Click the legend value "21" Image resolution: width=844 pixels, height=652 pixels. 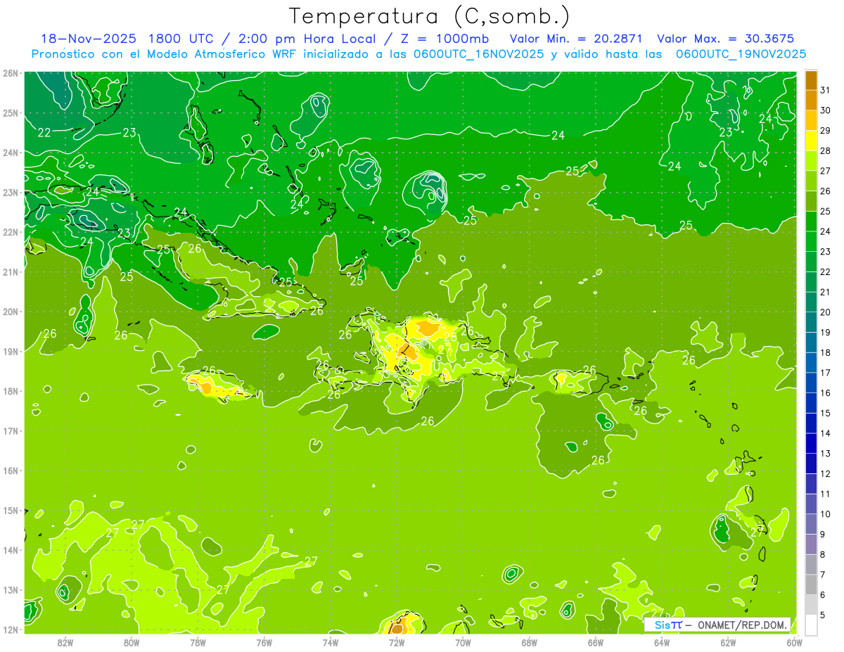pyautogui.click(x=825, y=292)
